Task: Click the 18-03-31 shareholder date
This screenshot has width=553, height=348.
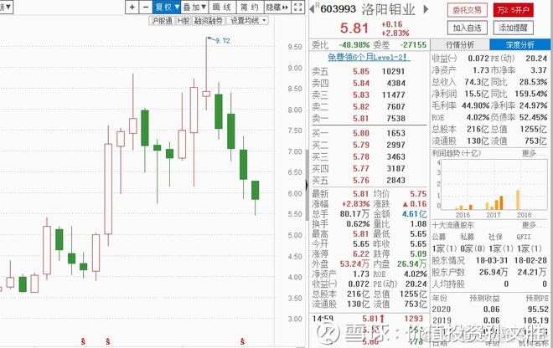Action: pos(491,261)
